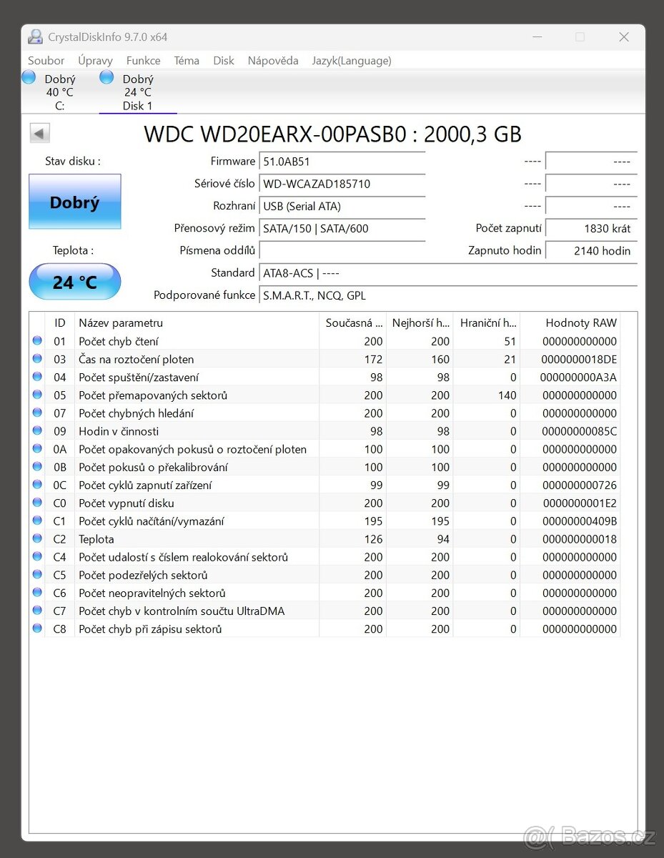Viewport: 664px width, 858px height.
Task: Click RAW value 0000000001E2
Action: pos(580,503)
